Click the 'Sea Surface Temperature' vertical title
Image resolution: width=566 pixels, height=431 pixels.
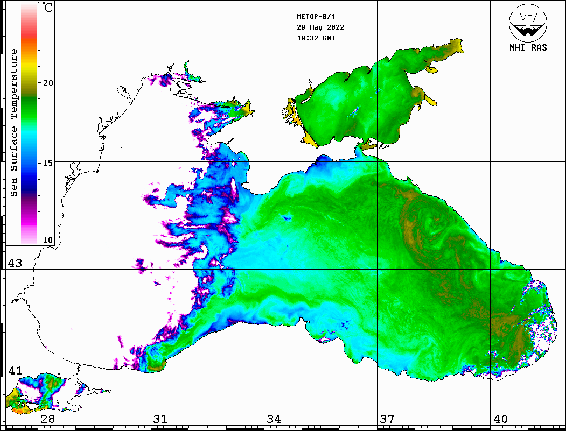[13, 123]
